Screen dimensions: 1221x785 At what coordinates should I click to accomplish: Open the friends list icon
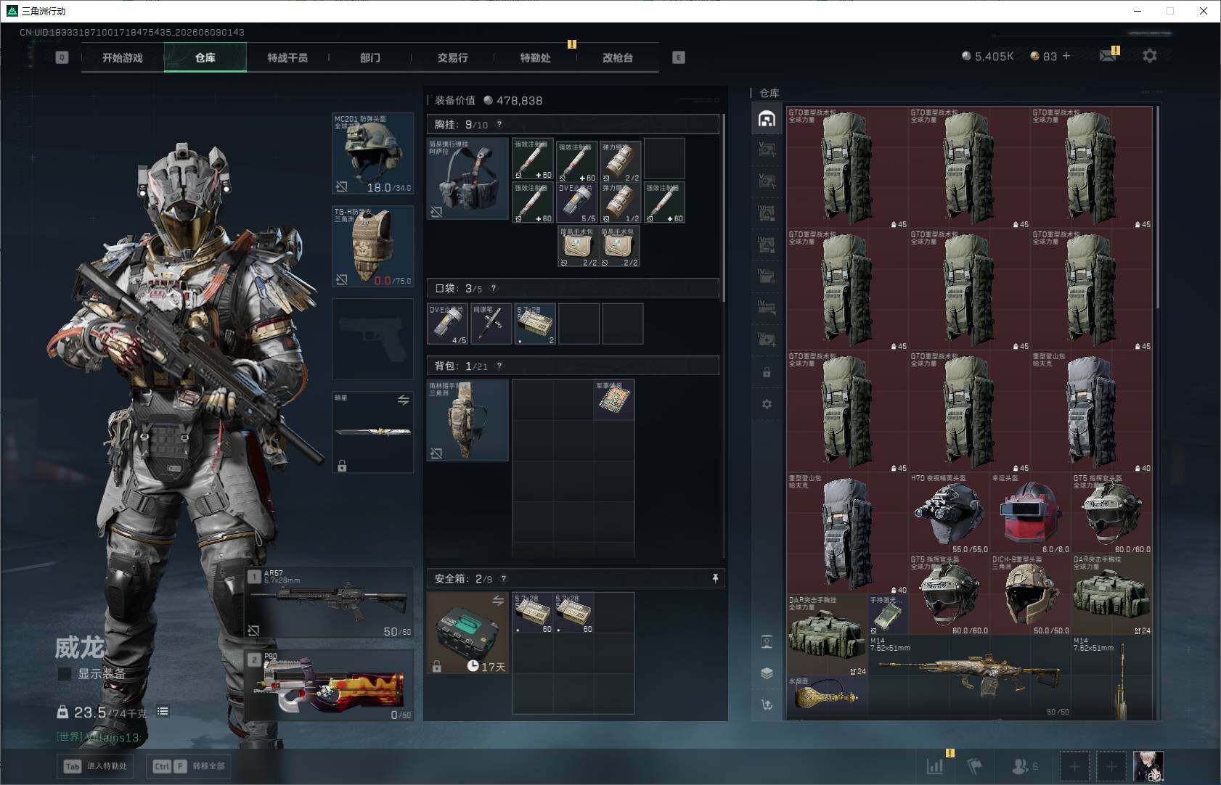(1024, 766)
